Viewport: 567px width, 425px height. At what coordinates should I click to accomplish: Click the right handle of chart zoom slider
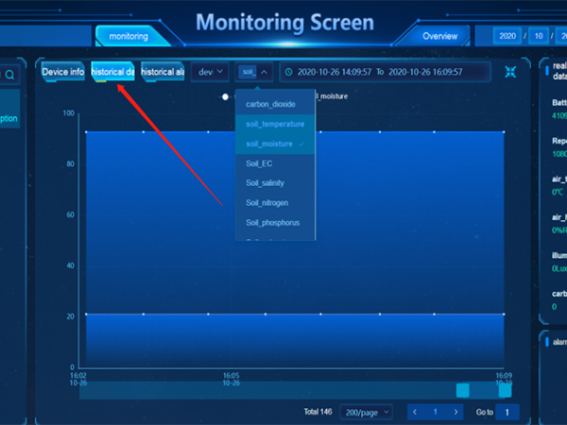506,390
